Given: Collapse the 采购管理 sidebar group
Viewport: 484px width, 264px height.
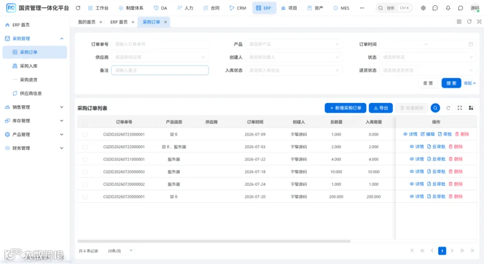Looking at the screenshot, I should pyautogui.click(x=34, y=39).
